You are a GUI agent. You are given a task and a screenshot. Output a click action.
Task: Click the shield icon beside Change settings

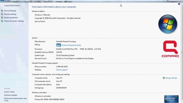(164, 78)
